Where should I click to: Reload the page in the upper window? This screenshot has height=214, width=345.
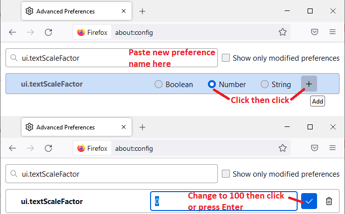click(x=48, y=32)
